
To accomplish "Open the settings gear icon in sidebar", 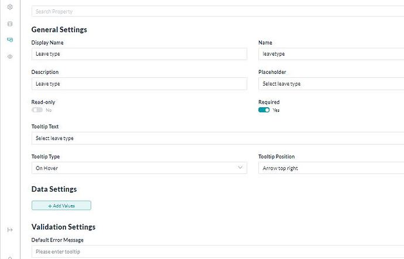I will click(x=9, y=7).
